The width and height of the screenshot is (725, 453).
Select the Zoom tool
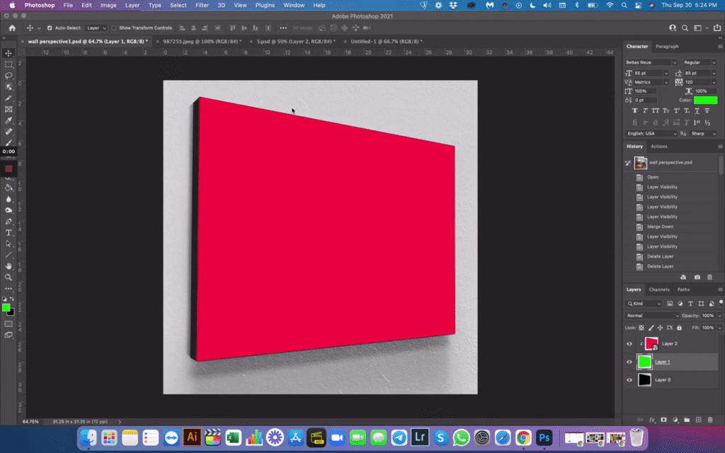coord(8,277)
